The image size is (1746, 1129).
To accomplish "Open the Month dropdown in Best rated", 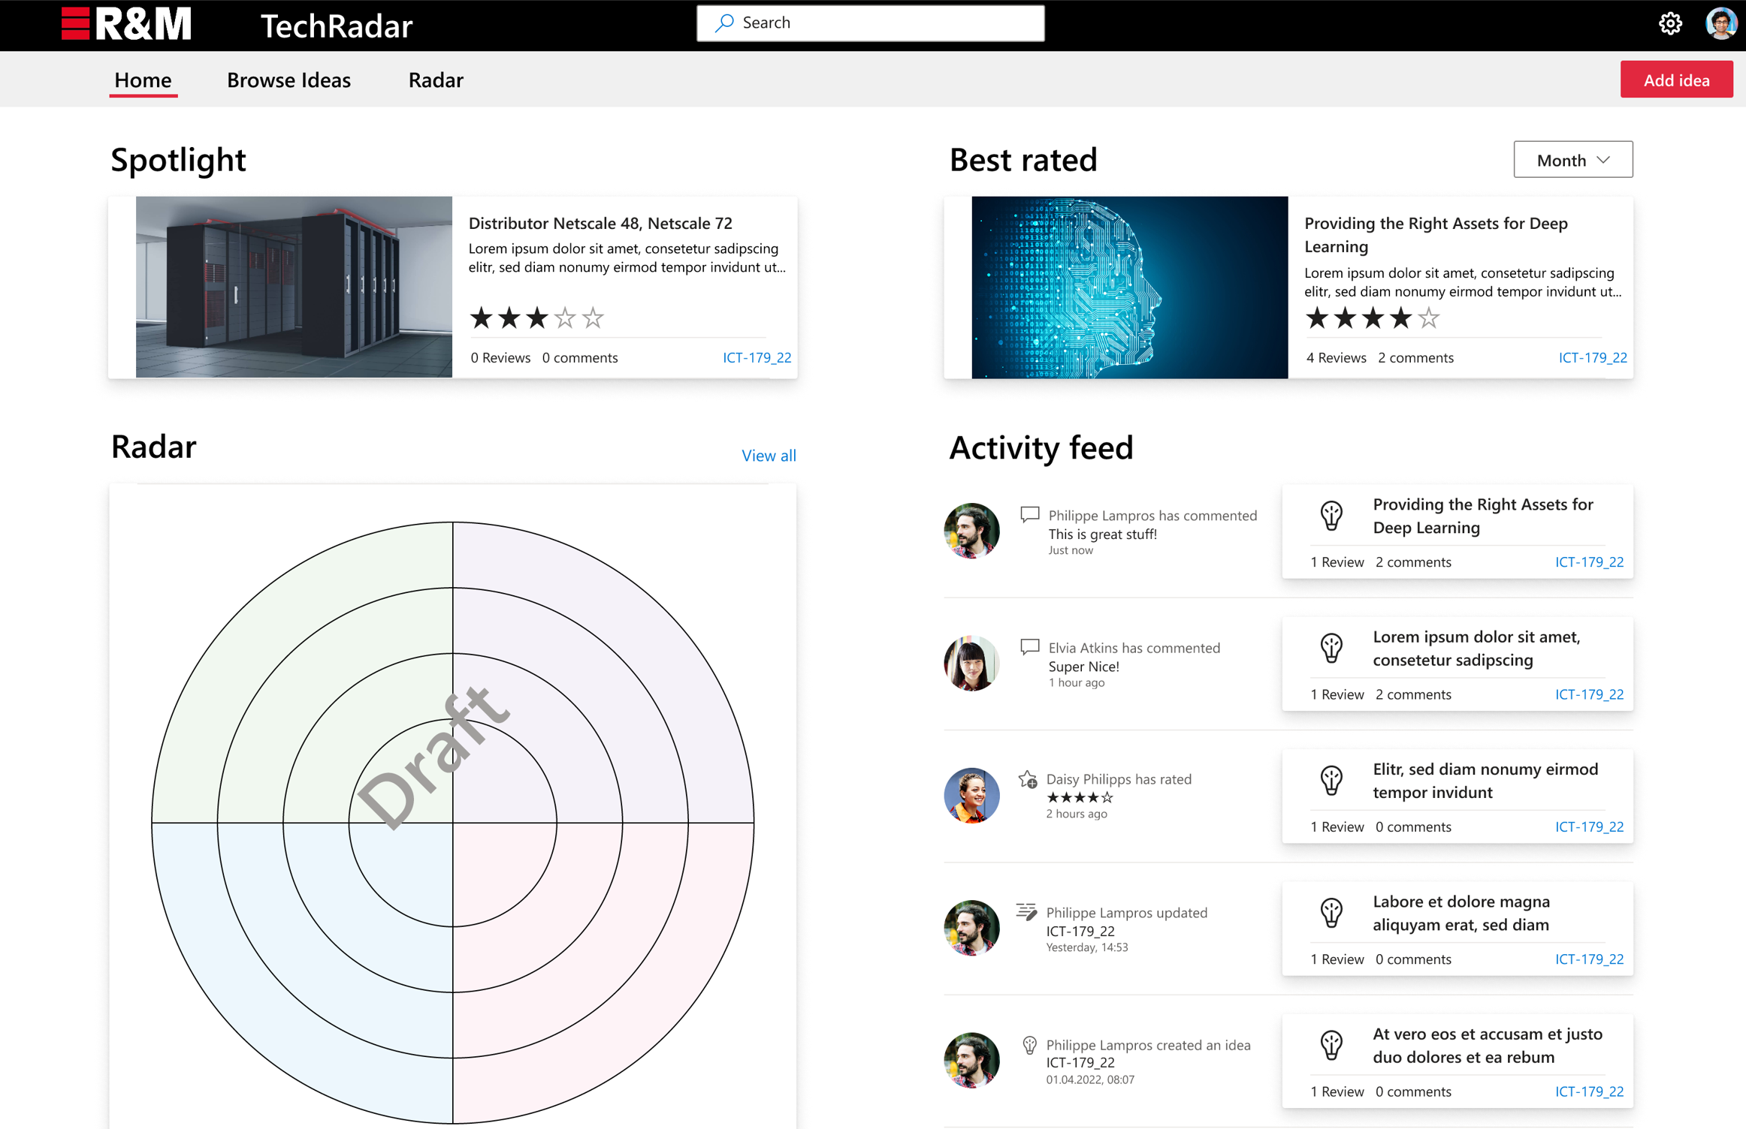I will pos(1572,160).
